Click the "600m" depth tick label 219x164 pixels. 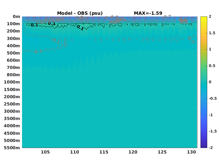[x=13, y=60]
